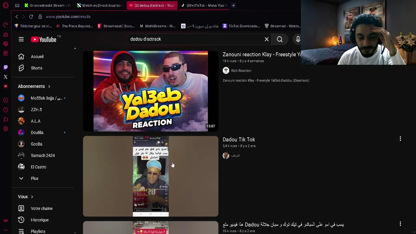
Task: Select the dadou disctrack YouTube tab
Action: coord(152,6)
